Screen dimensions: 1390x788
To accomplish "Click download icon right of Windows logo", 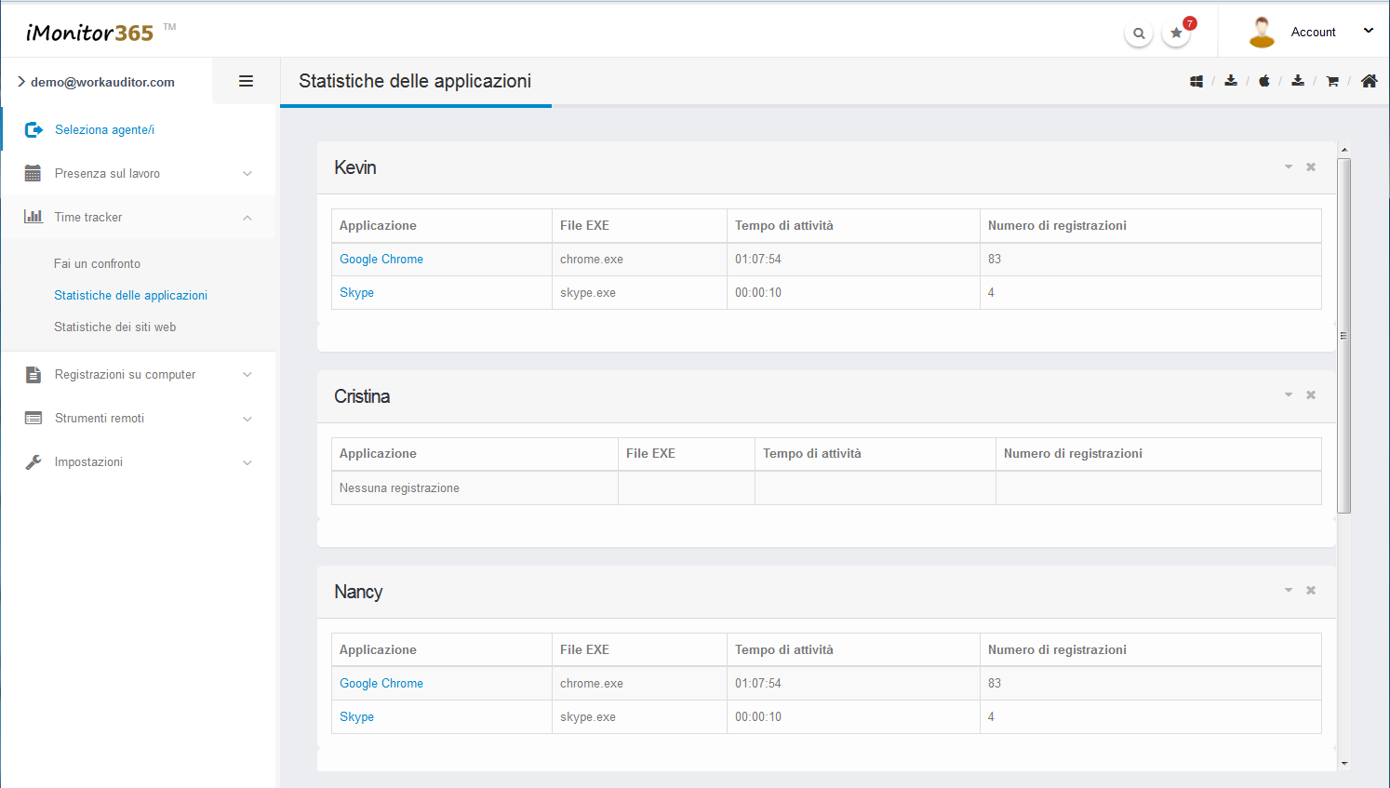I will click(1231, 81).
